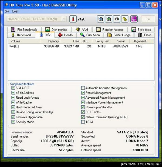Click the HD Tune title bar app icon
This screenshot has height=167, width=162.
click(6, 5)
